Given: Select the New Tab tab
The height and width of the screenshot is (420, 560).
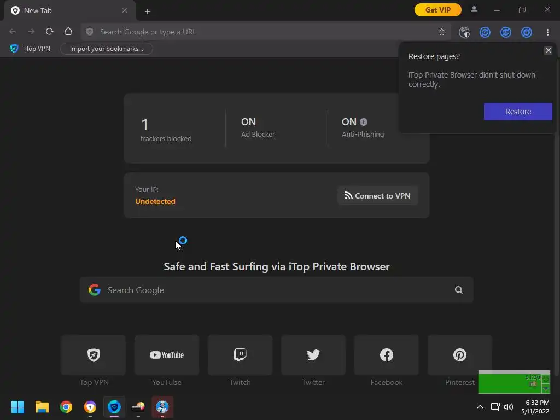Looking at the screenshot, I should (69, 11).
